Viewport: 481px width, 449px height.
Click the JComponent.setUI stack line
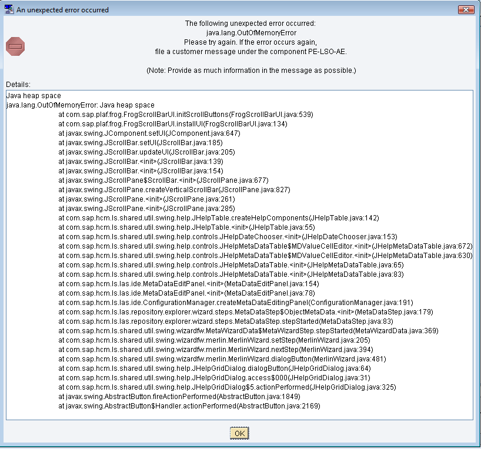pyautogui.click(x=149, y=133)
